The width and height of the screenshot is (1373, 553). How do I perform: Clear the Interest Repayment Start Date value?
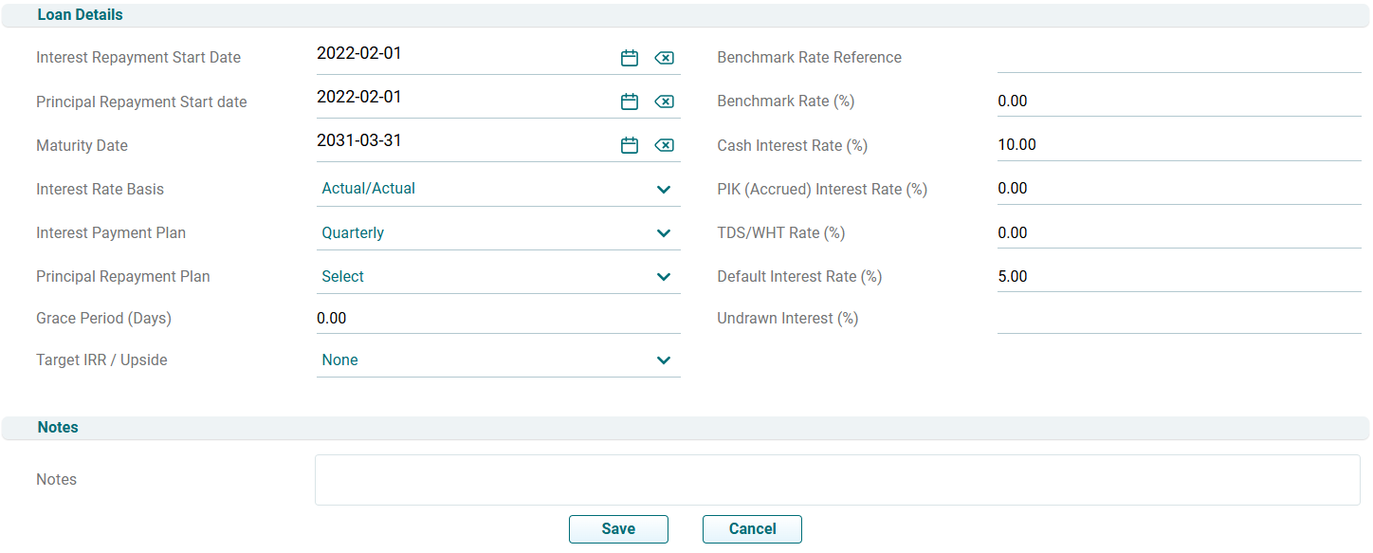coord(665,58)
